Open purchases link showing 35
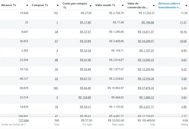The image size is (189, 129). click(x=56, y=69)
